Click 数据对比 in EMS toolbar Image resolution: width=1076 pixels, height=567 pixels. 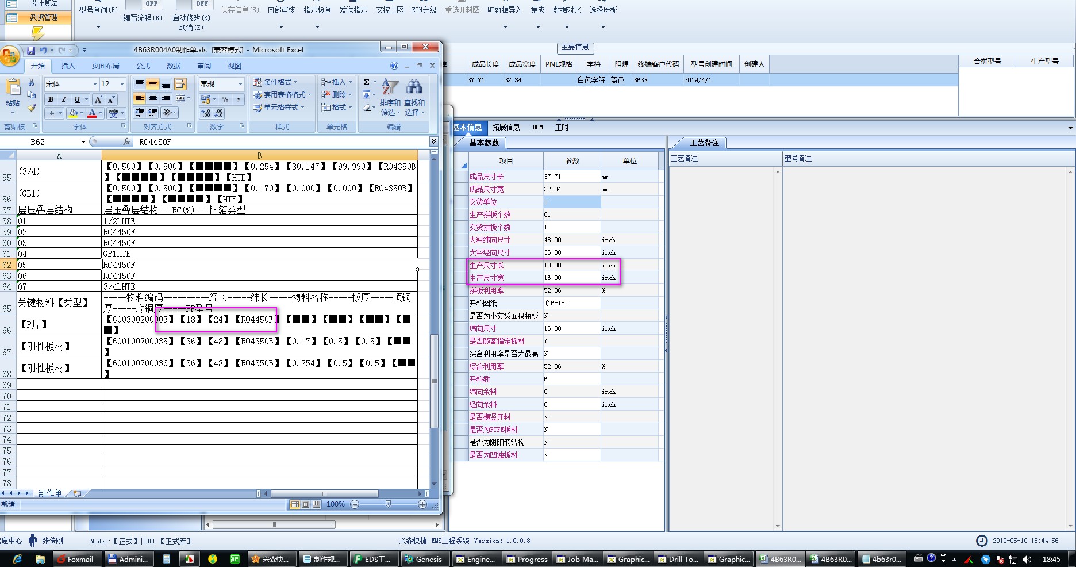pos(567,10)
